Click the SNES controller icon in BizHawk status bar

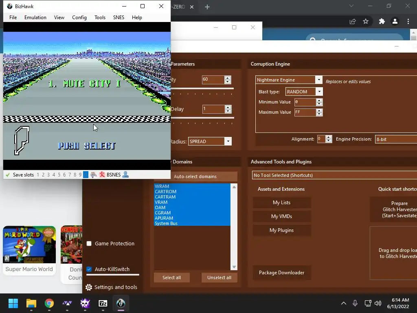pyautogui.click(x=93, y=174)
